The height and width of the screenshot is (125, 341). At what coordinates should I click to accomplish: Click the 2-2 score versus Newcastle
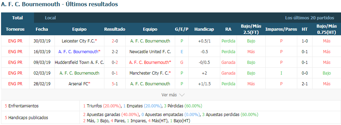115,51
